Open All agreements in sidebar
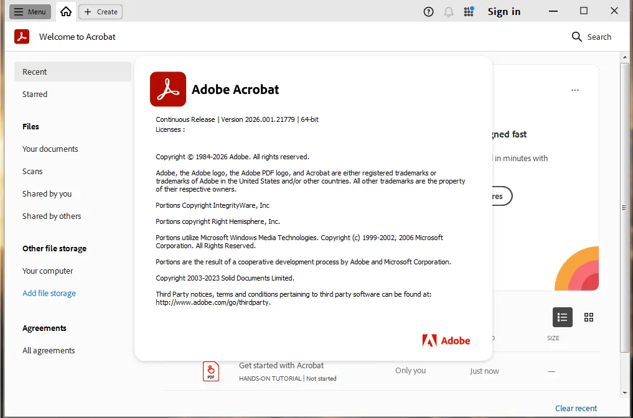The width and height of the screenshot is (633, 418). [x=49, y=350]
